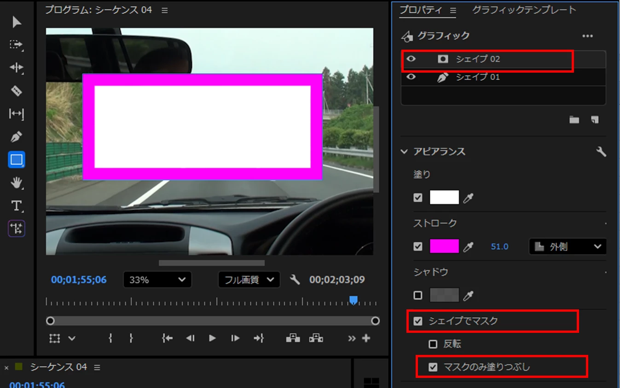Step back one frame
The image size is (620, 388).
pyautogui.click(x=191, y=338)
